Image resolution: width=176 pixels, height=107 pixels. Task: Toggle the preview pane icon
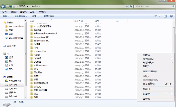click(165, 16)
